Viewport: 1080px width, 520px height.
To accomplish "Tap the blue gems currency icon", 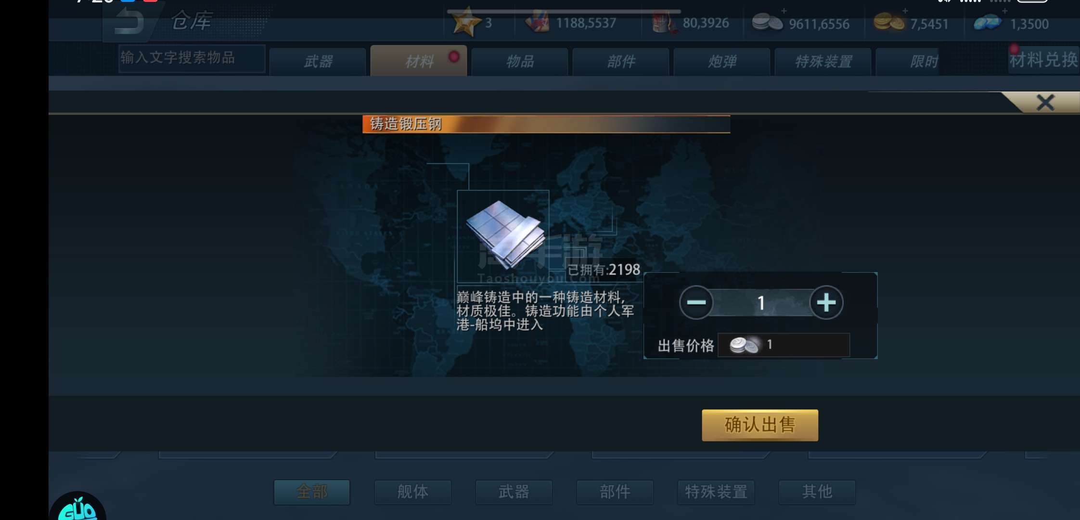I will point(987,22).
